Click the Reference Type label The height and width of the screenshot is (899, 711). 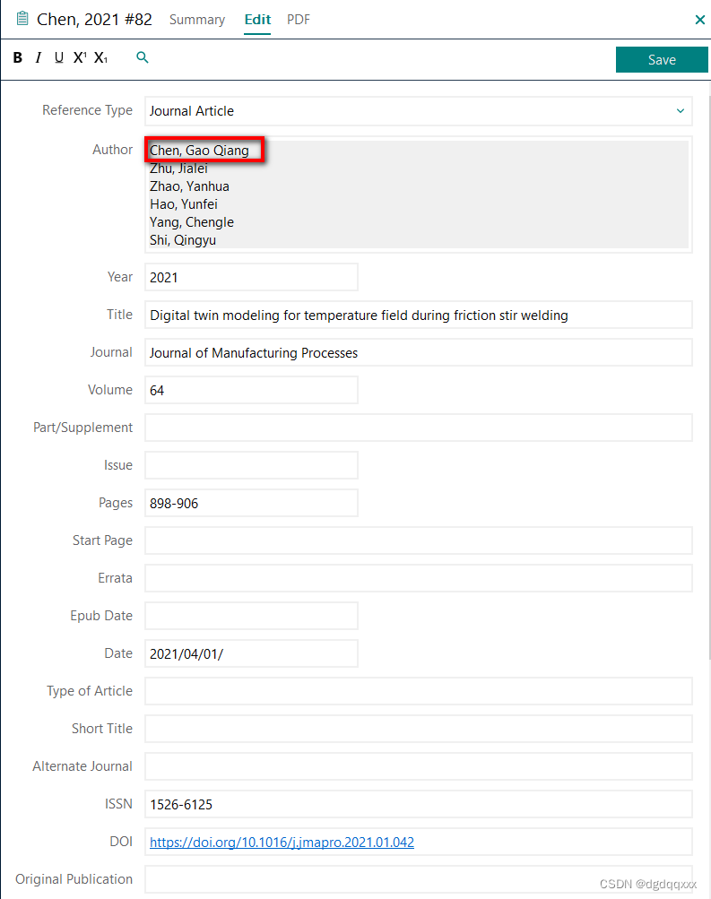pos(87,110)
